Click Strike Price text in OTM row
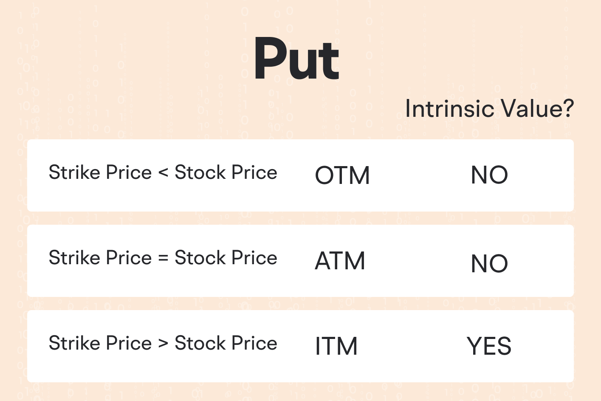The image size is (601, 401). click(100, 172)
